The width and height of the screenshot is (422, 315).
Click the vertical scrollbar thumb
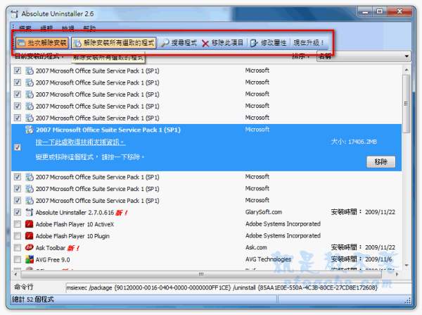pos(407,104)
